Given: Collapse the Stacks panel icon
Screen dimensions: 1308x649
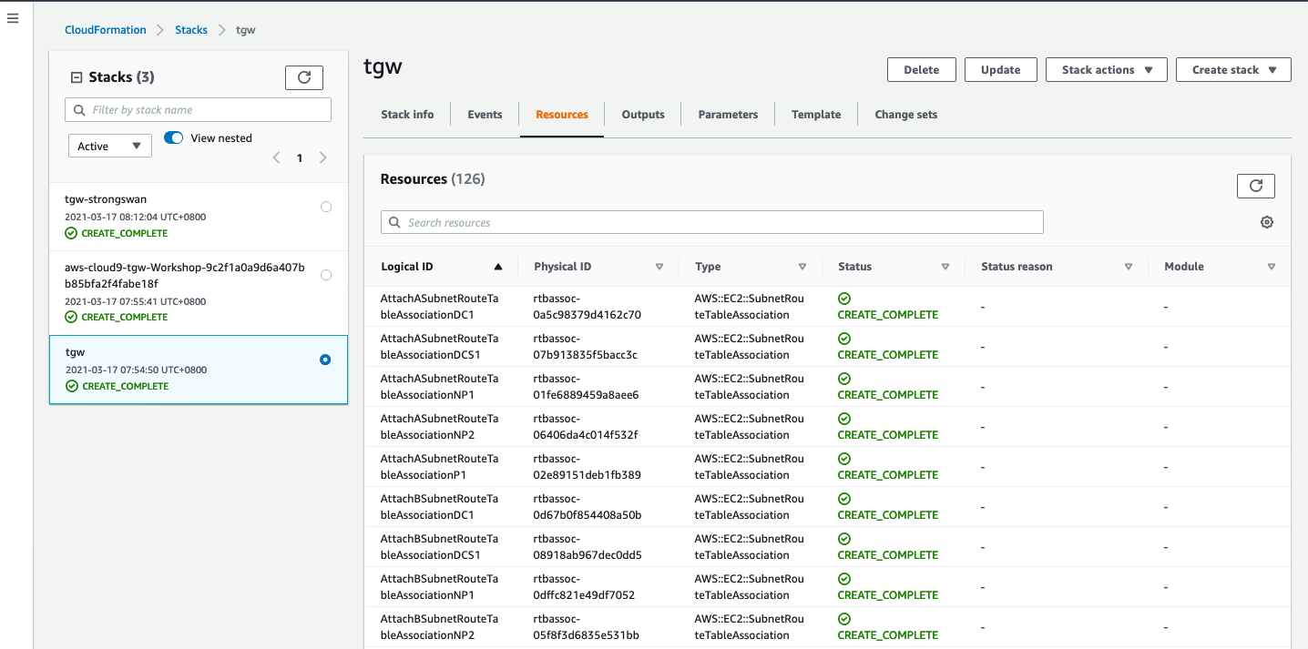Looking at the screenshot, I should tap(77, 77).
